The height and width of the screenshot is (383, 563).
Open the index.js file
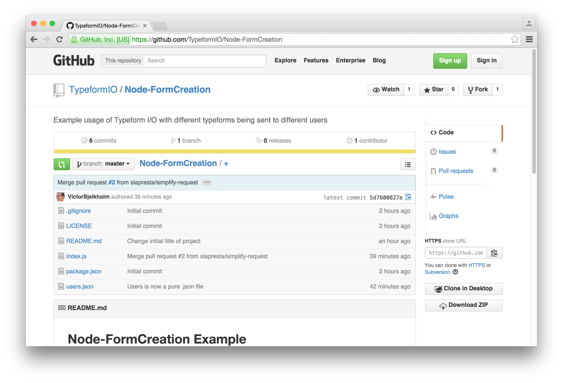76,256
